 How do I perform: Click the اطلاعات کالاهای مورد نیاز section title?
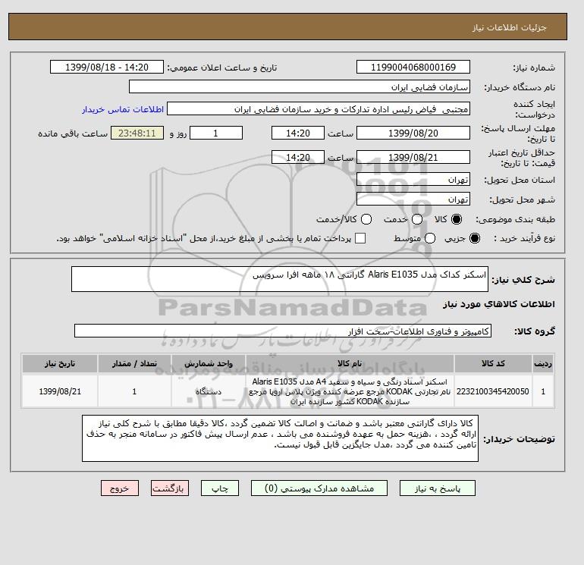click(499, 304)
